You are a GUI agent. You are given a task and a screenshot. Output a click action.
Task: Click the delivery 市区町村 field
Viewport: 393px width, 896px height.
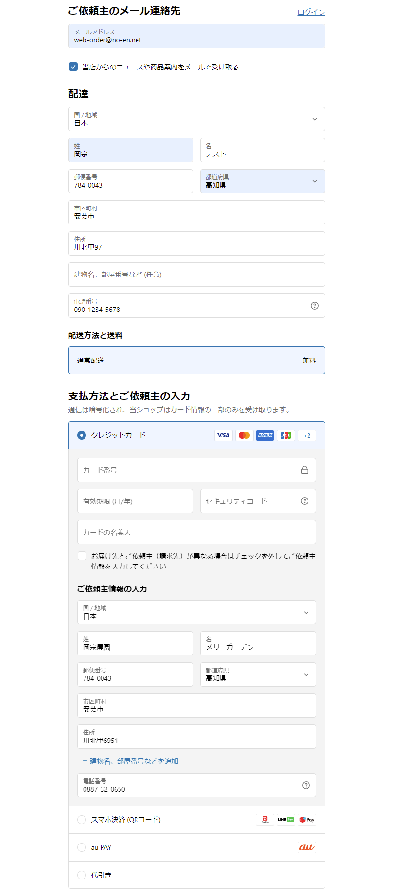click(x=197, y=212)
